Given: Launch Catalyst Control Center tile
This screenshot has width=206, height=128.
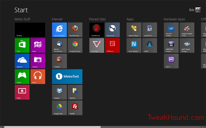Looking at the screenshot, I should [x=187, y=30].
